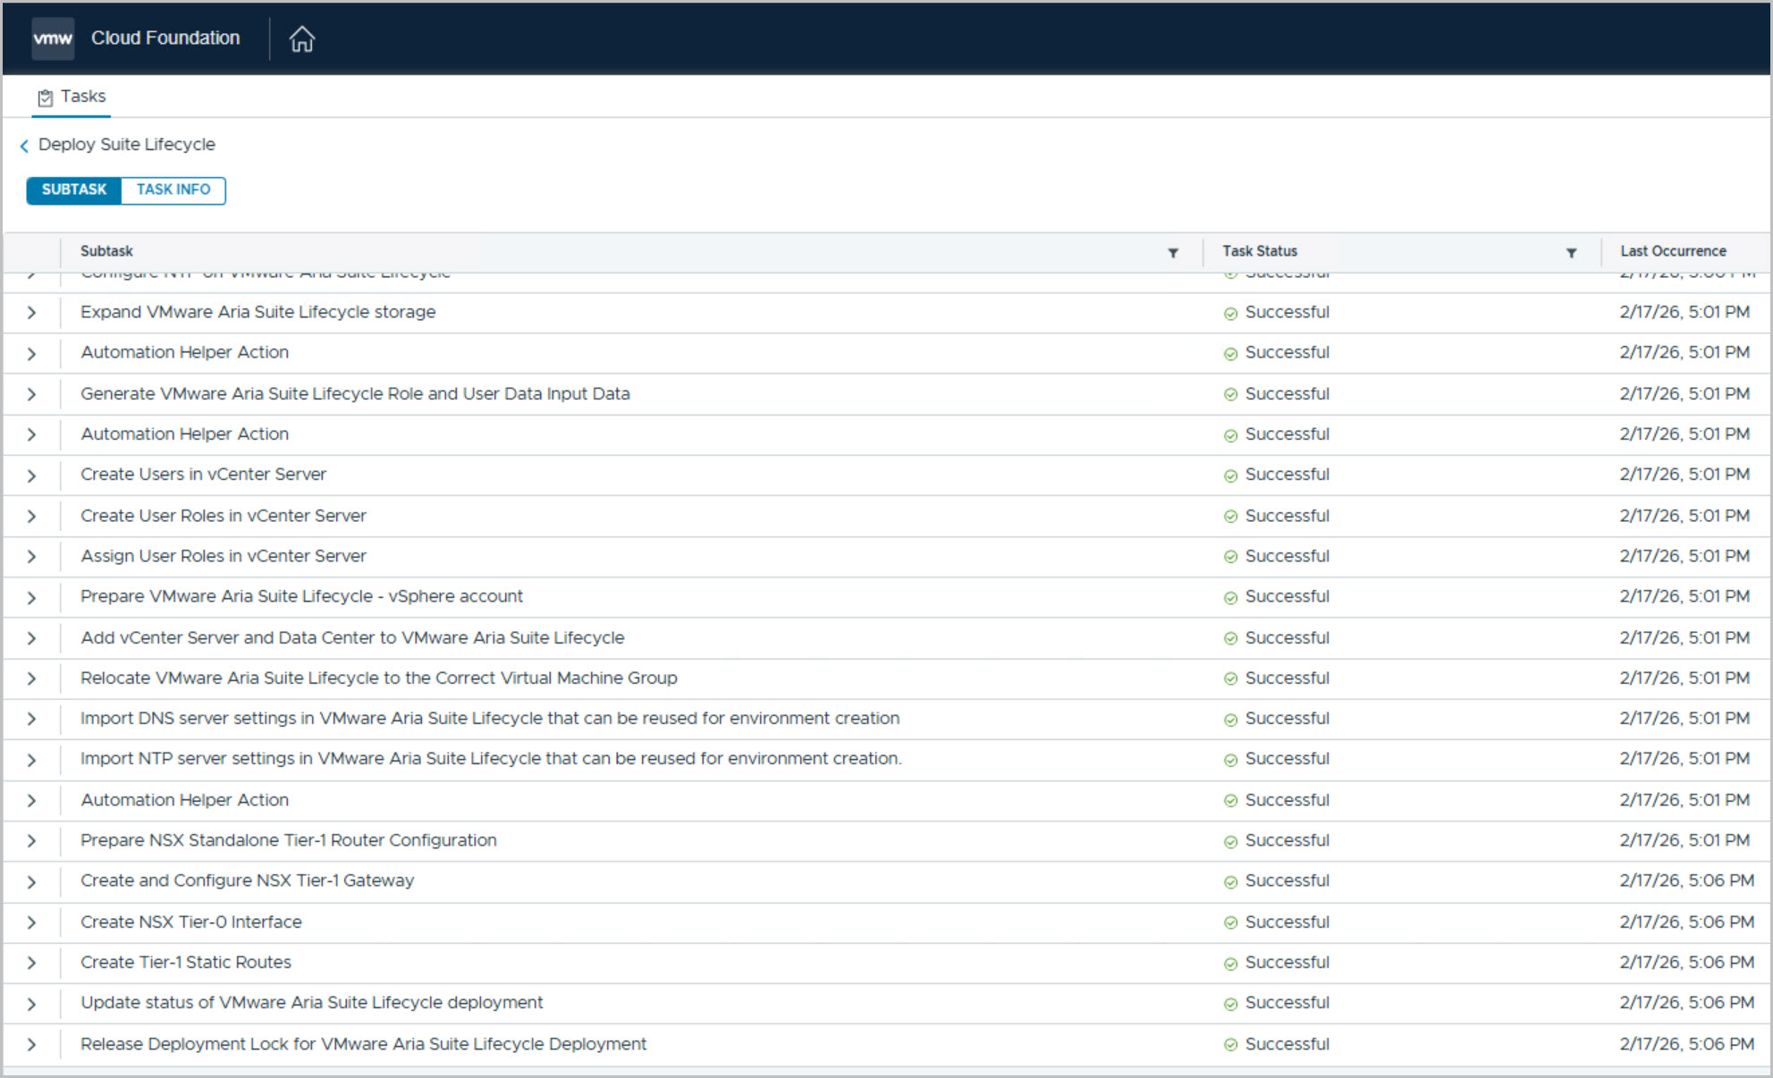
Task: Click the Task Status filter icon
Action: coord(1570,253)
